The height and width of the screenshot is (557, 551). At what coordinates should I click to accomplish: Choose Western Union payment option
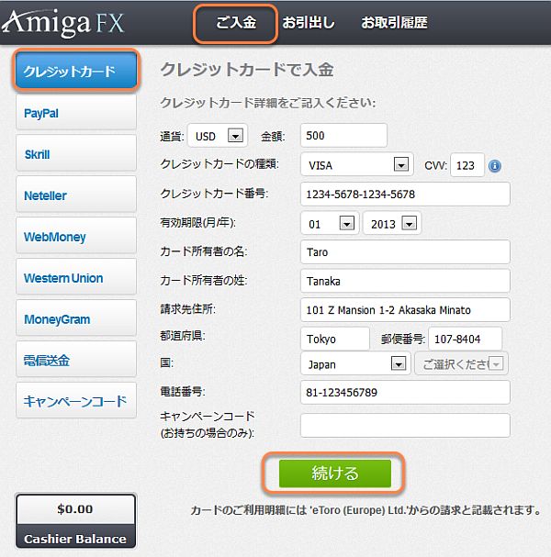click(x=75, y=278)
